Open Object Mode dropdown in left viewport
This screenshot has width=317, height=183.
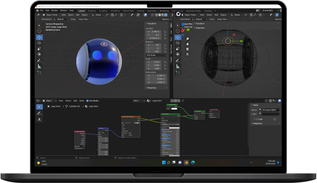point(51,14)
